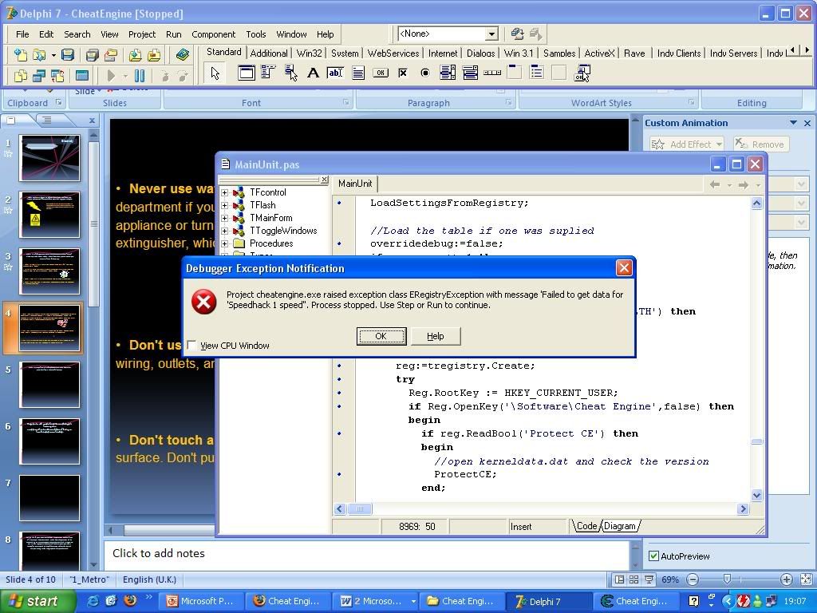The height and width of the screenshot is (613, 817).
Task: Click the zoom in plus button
Action: (786, 579)
